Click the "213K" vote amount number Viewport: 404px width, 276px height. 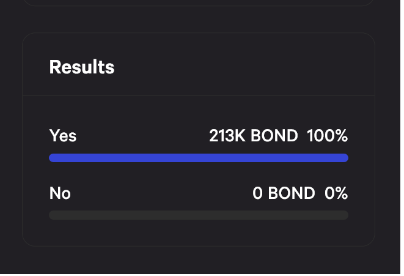[x=227, y=135]
